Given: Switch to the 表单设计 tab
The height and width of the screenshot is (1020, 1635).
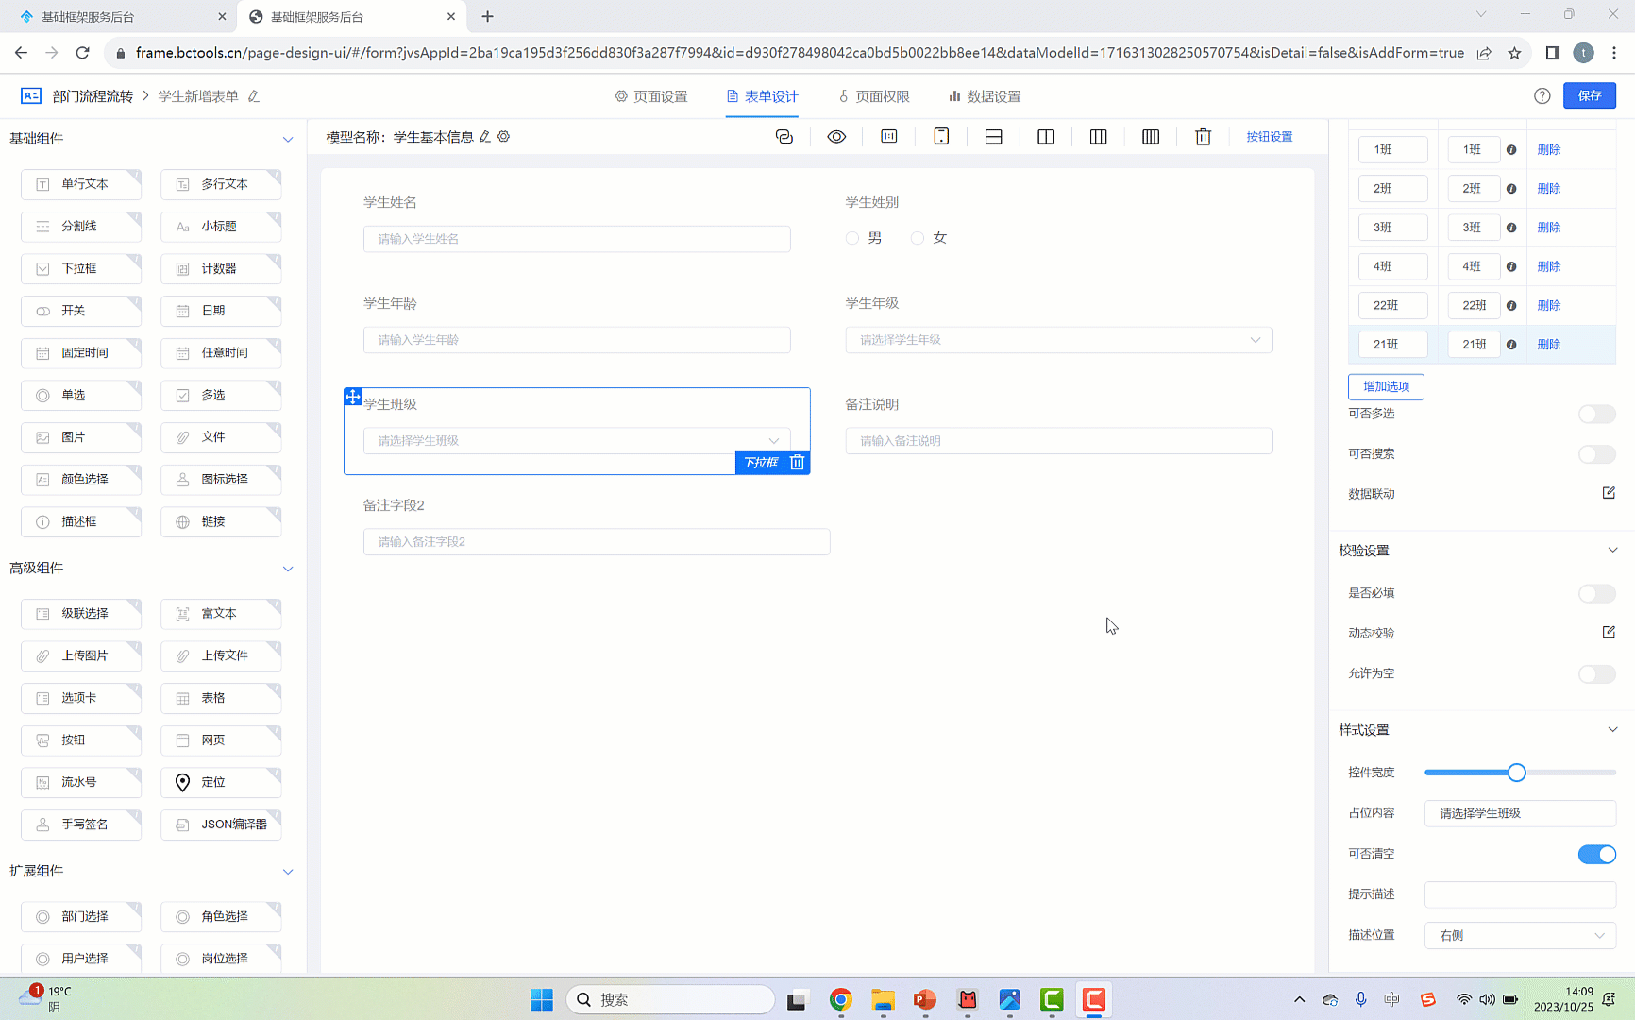Looking at the screenshot, I should tap(762, 96).
